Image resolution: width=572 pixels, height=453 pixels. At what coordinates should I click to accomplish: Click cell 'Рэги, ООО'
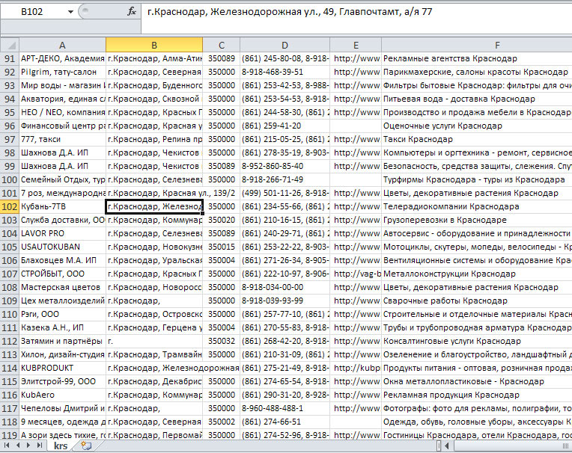(62, 315)
